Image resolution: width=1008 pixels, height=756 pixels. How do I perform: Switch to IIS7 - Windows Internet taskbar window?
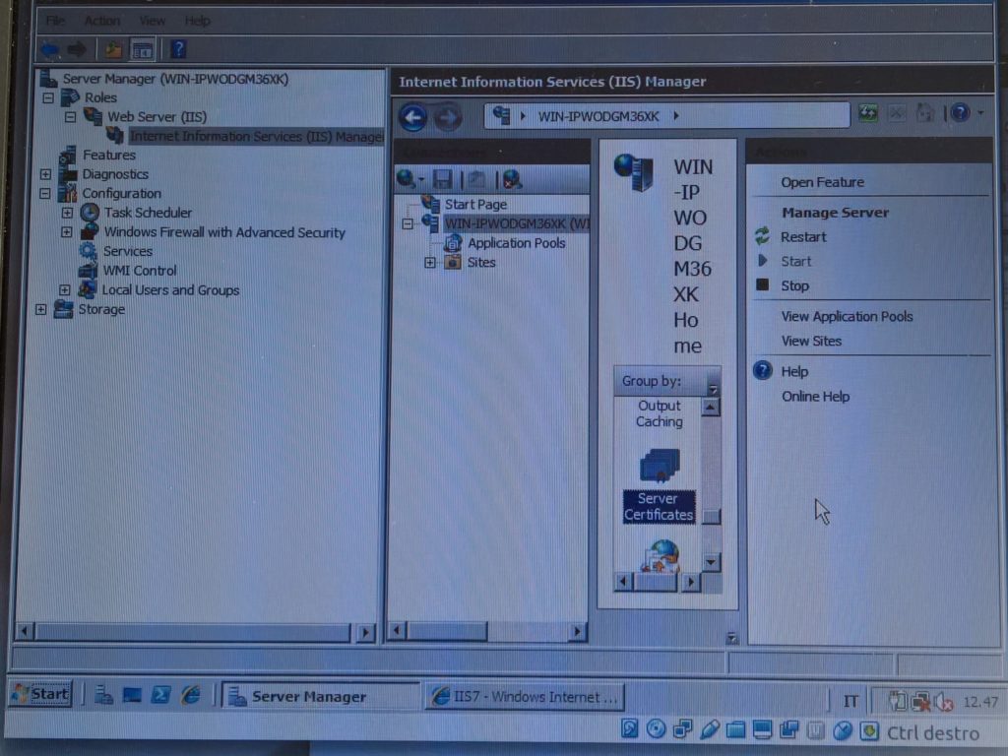point(524,697)
